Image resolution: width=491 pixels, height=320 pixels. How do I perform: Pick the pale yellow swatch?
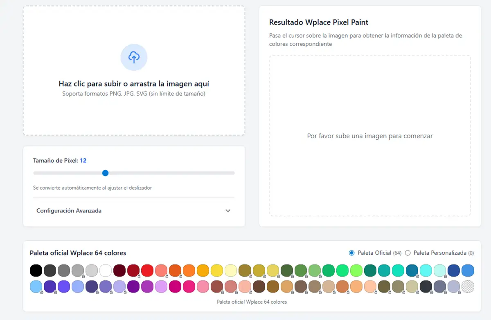231,271
